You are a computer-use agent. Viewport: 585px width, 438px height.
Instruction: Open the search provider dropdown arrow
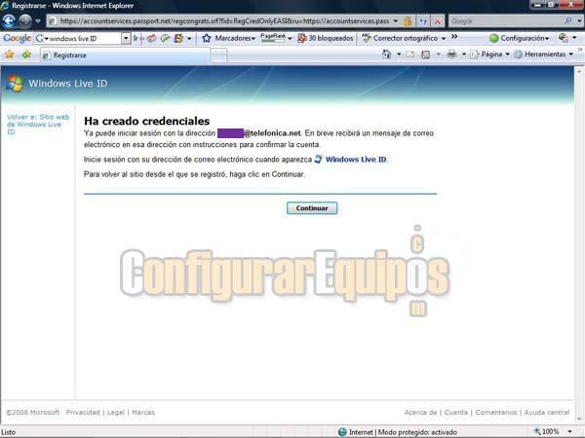(578, 21)
